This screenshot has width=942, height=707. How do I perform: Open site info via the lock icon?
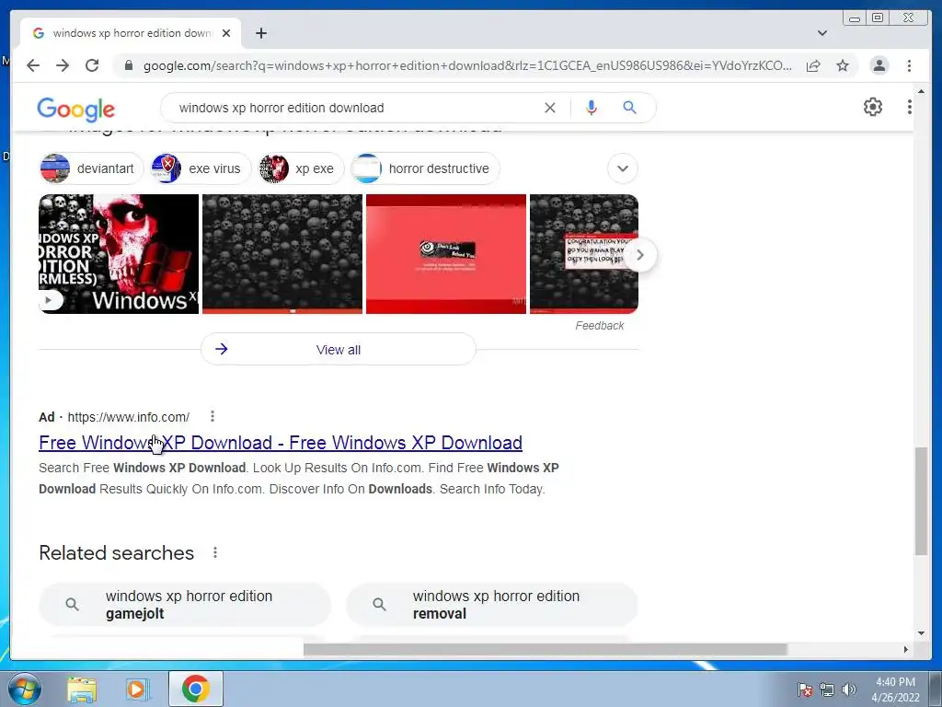(128, 65)
